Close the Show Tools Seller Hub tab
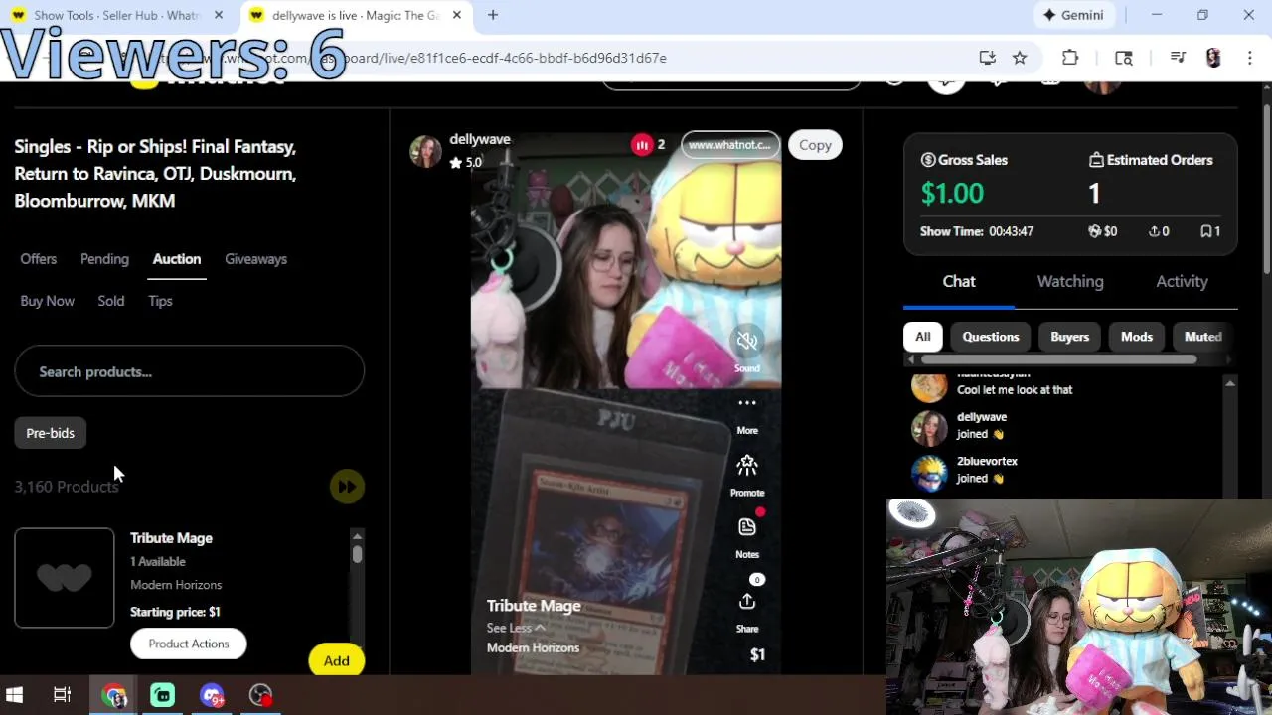The height and width of the screenshot is (715, 1272). [219, 15]
